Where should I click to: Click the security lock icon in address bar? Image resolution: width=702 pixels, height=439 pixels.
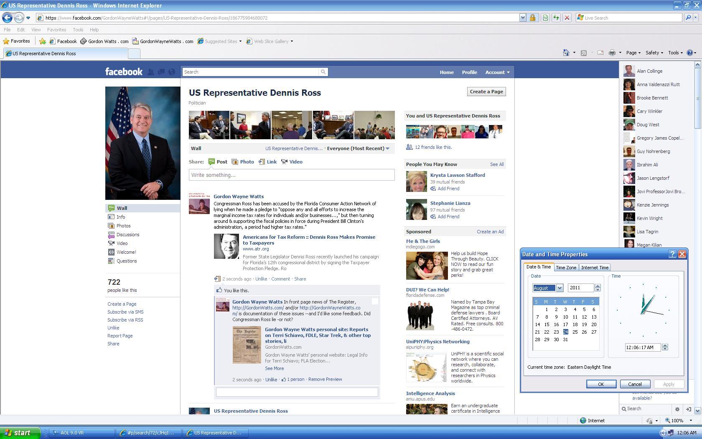click(x=532, y=18)
